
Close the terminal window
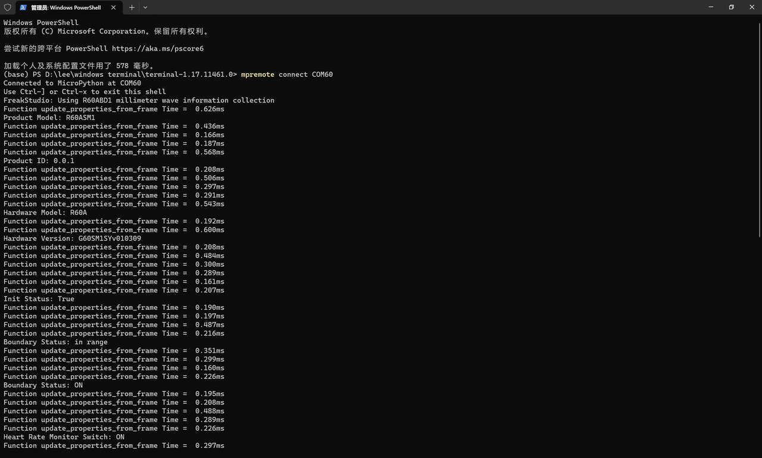pyautogui.click(x=751, y=7)
